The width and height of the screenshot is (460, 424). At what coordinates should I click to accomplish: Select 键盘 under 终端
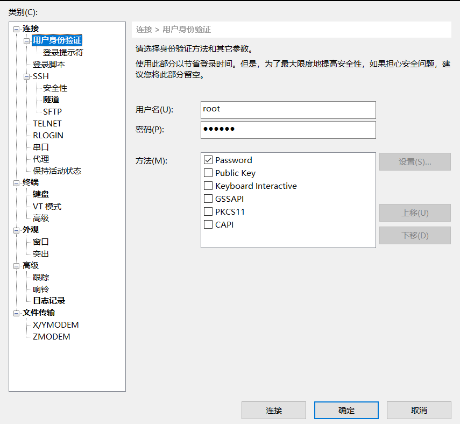click(x=40, y=194)
